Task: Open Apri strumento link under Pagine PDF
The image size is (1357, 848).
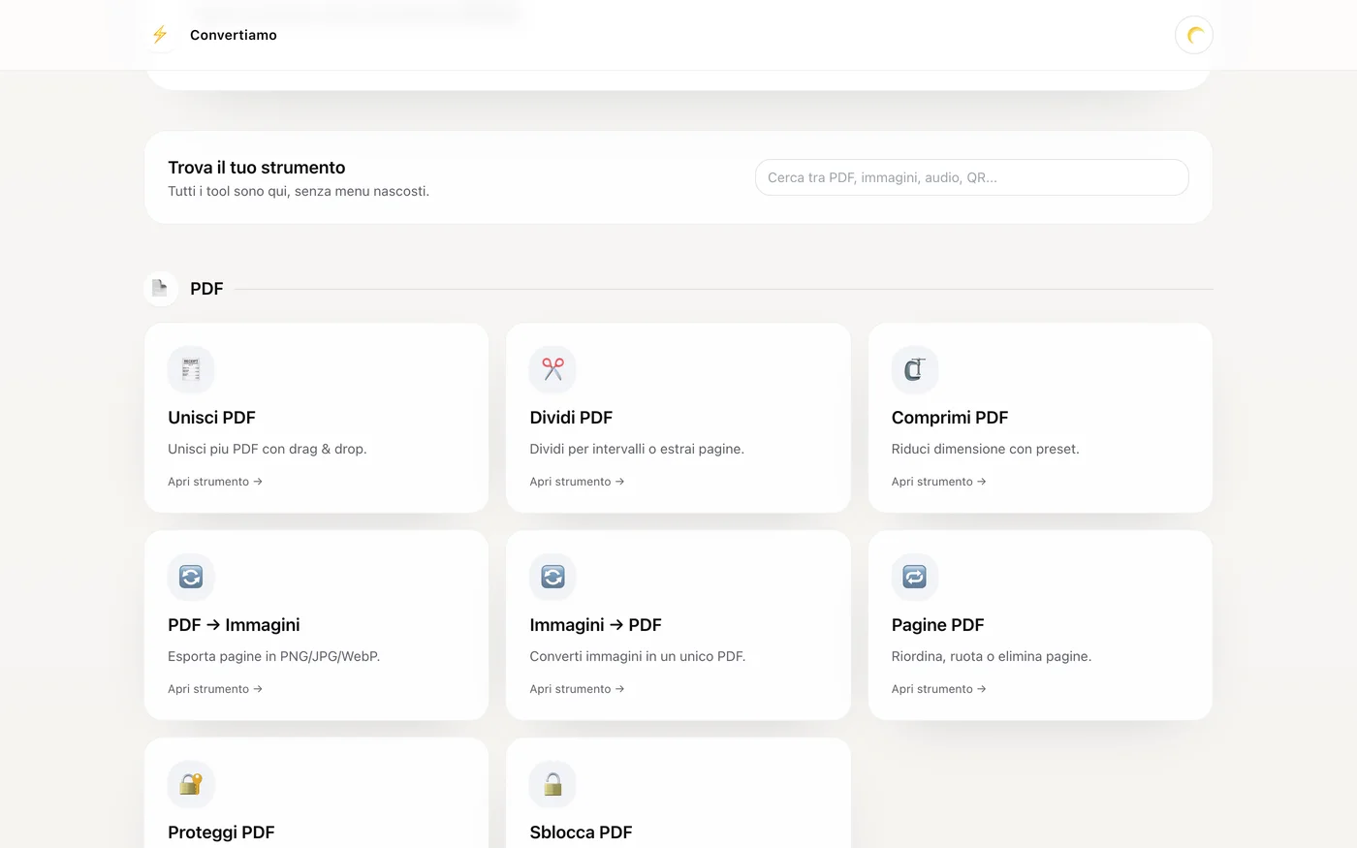Action: (x=938, y=689)
